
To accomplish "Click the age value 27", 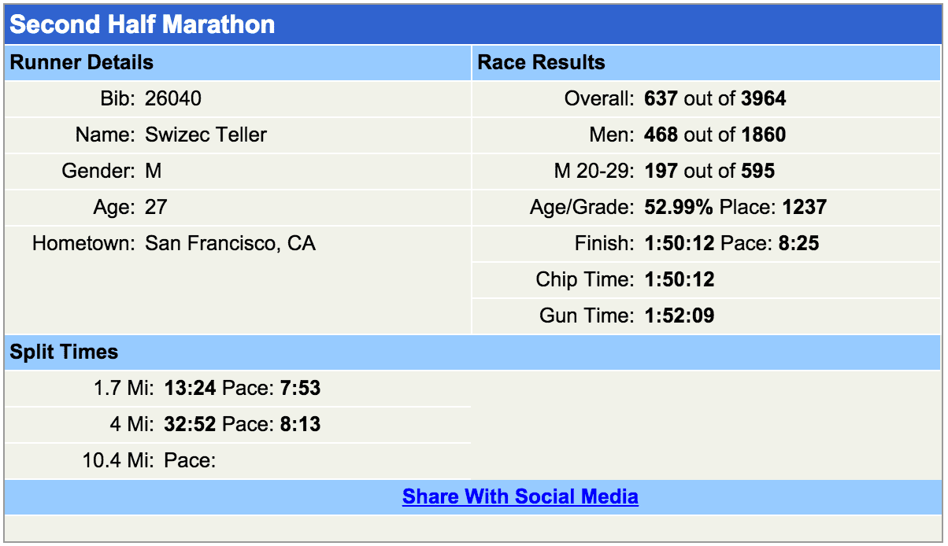I will [156, 207].
